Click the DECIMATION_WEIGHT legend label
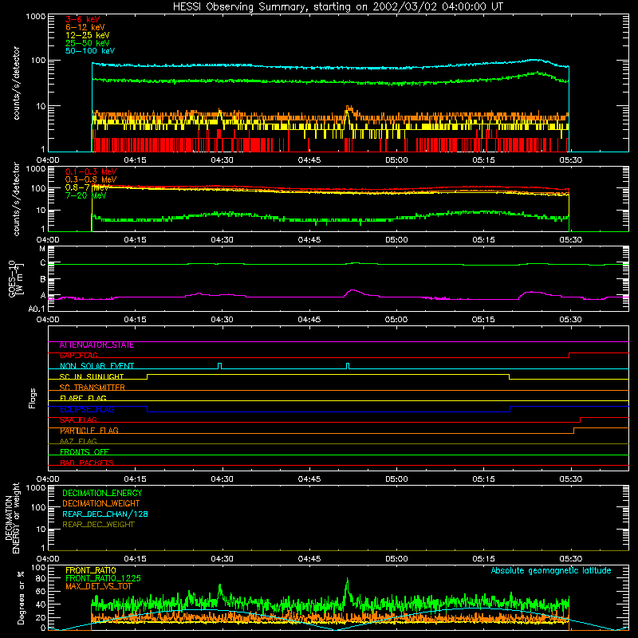 pyautogui.click(x=101, y=504)
